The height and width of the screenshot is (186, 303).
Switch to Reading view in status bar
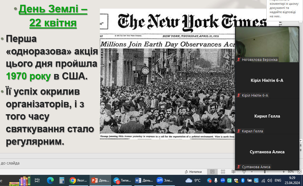tap(233, 172)
